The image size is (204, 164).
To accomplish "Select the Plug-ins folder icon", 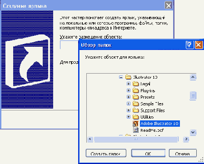I will click(136, 90).
